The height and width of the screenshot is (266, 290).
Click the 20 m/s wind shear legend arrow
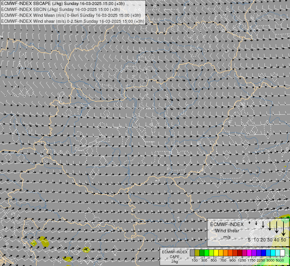point(263,224)
